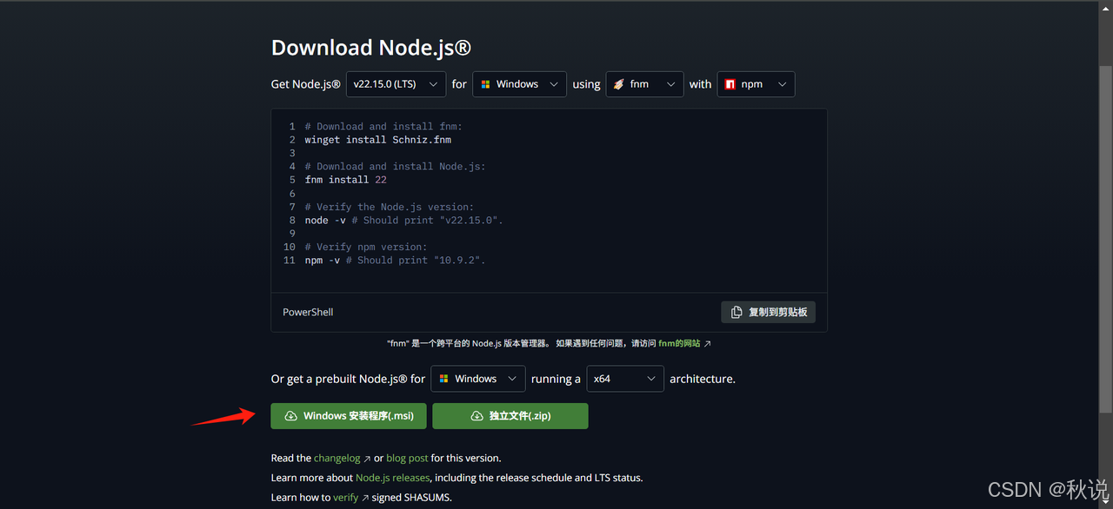Click the "npm -v" code line
1113x509 pixels.
(396, 260)
